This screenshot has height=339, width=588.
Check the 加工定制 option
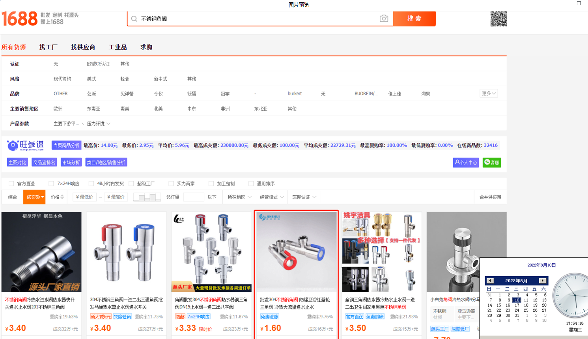pyautogui.click(x=211, y=184)
